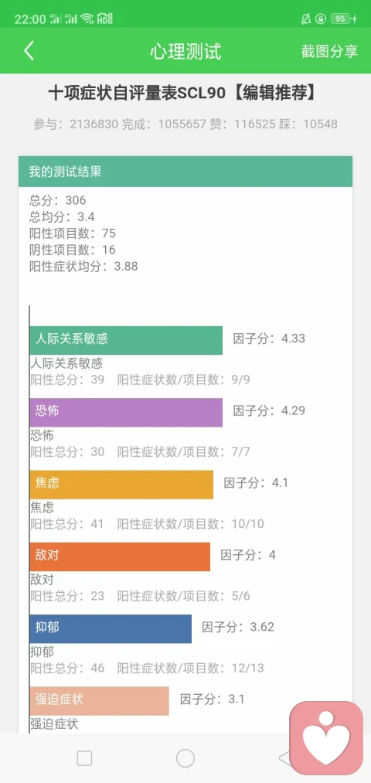Tap the Android recent apps square button
The image size is (371, 783).
click(84, 758)
